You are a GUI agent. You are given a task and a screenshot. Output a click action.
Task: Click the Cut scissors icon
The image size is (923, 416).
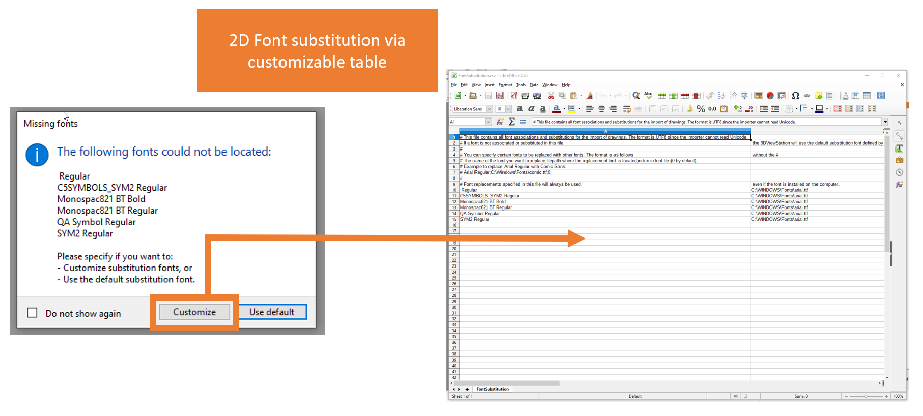(x=551, y=96)
